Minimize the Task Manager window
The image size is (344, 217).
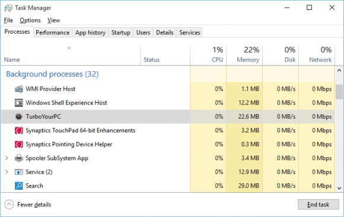[287, 8]
